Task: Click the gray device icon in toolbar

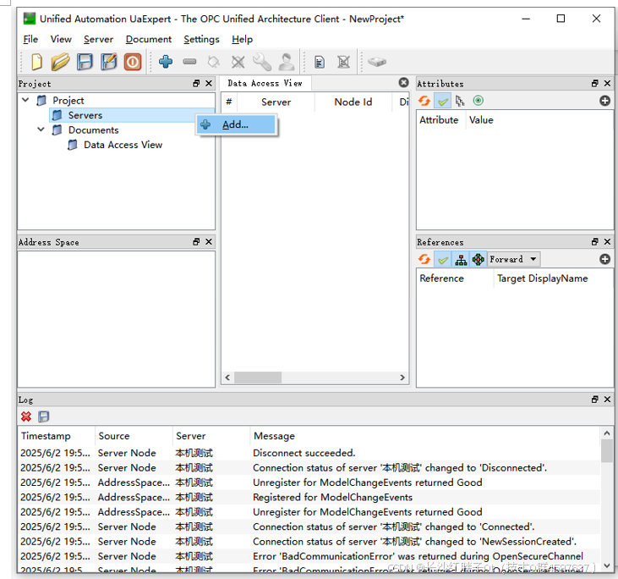Action: point(377,62)
